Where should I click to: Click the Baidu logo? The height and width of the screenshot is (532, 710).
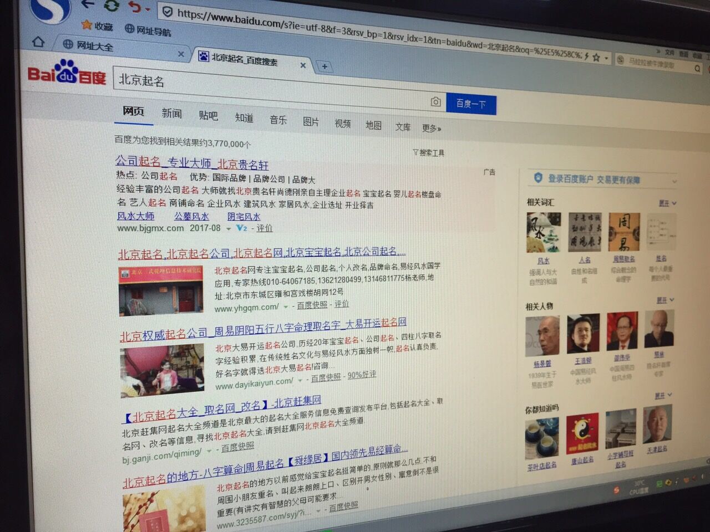67,73
